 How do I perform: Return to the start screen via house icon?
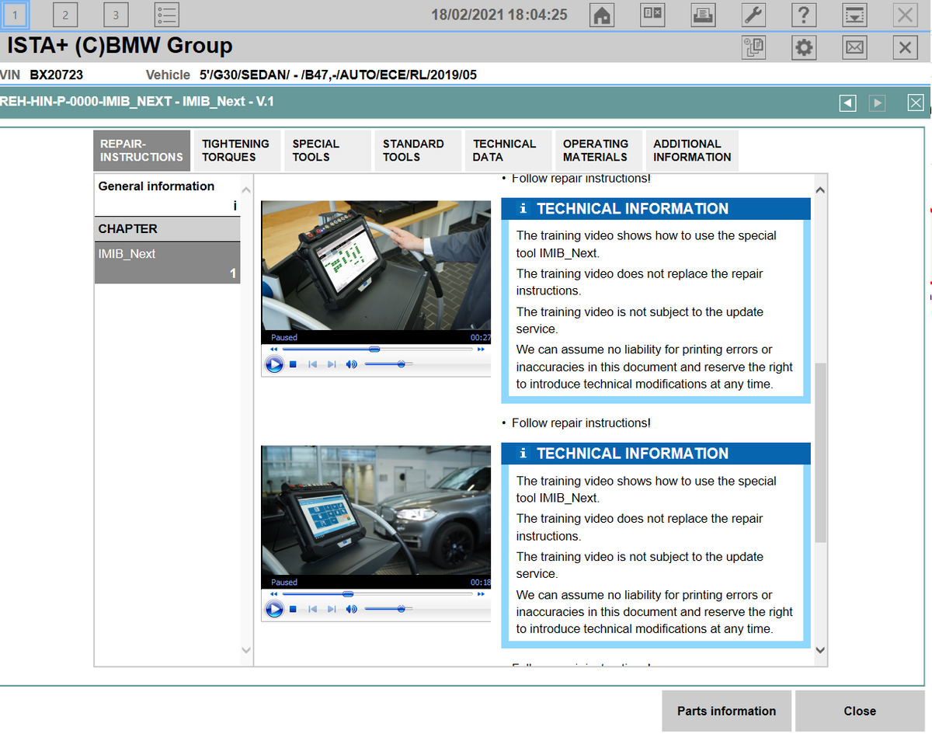pyautogui.click(x=601, y=14)
